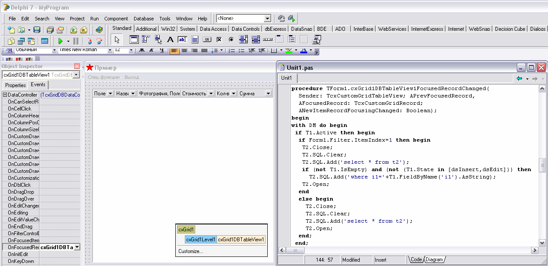The image size is (548, 266).
Task: Open the Component menu
Action: click(x=116, y=19)
